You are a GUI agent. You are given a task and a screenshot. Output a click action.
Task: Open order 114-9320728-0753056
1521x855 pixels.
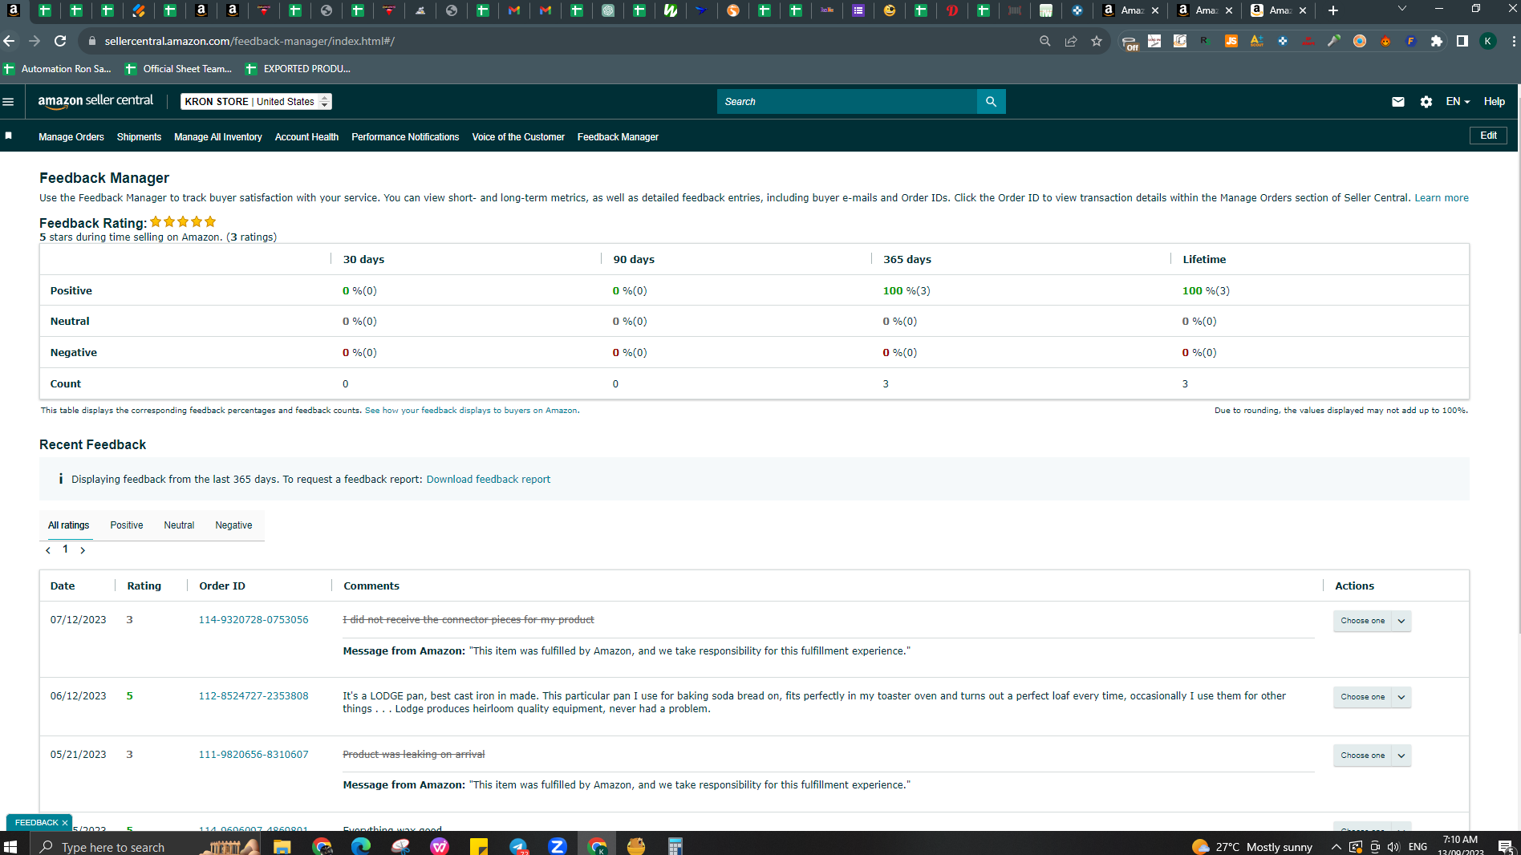[253, 620]
